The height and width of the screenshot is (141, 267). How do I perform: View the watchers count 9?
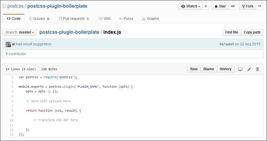coord(205,6)
